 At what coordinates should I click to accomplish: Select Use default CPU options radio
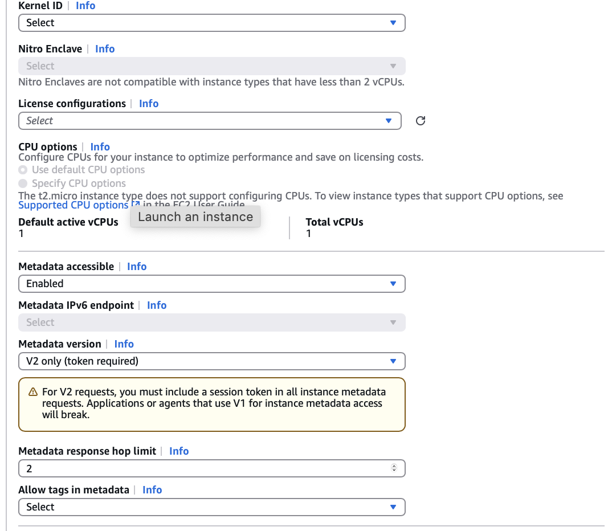click(x=23, y=170)
